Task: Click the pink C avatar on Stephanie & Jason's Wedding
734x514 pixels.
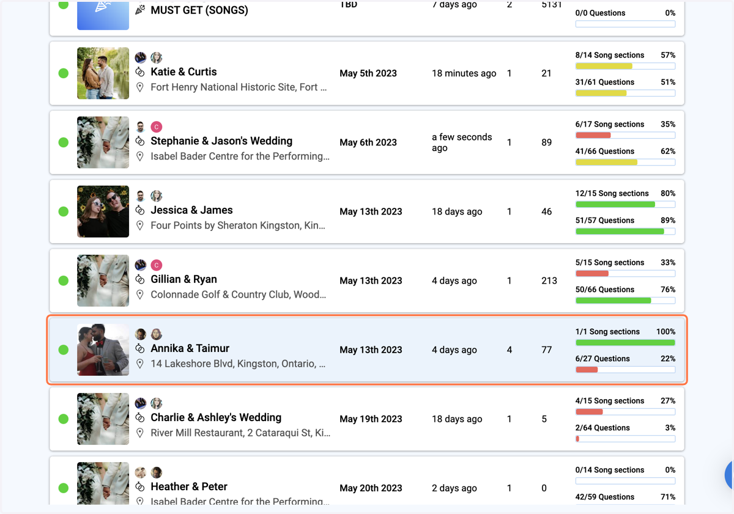Action: (x=157, y=127)
